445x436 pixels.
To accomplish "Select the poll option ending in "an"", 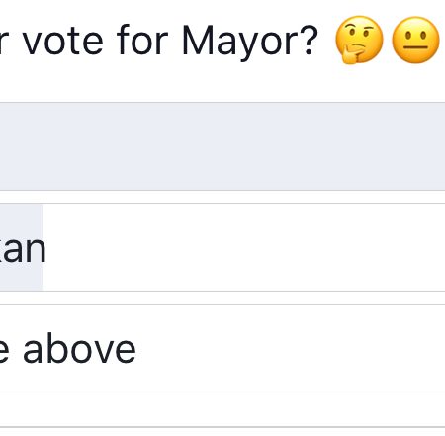I will [x=222, y=247].
